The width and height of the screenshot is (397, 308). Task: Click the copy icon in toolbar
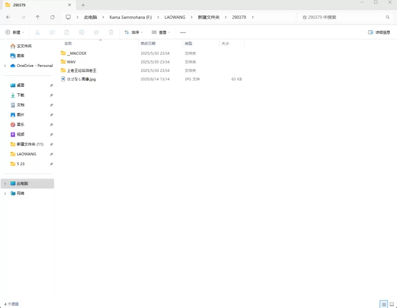pos(52,32)
